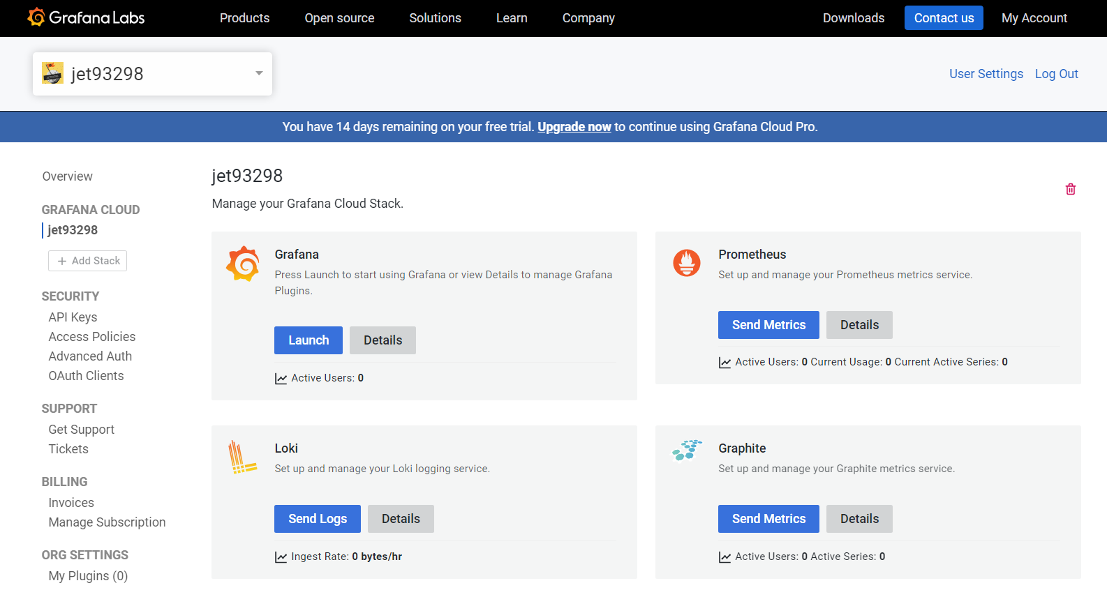Click the Prometheus card title
1107x590 pixels.
click(752, 255)
